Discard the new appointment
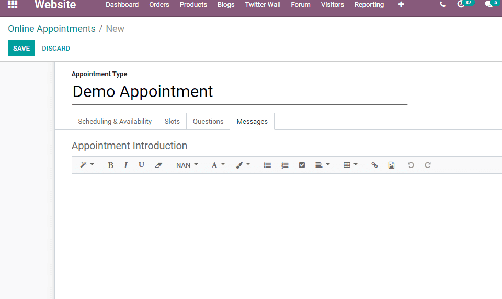The image size is (502, 299). pos(56,48)
